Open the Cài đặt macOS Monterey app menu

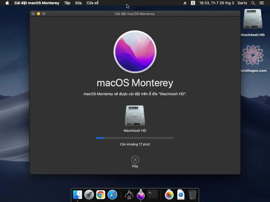37,3
